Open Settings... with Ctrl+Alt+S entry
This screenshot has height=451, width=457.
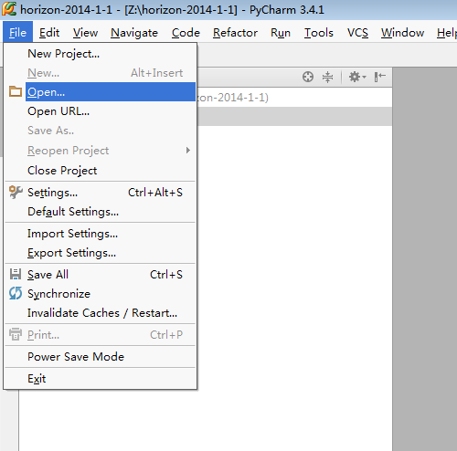100,193
